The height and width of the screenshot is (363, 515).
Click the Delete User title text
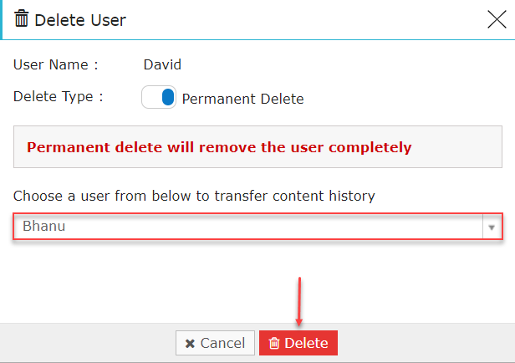tap(80, 20)
